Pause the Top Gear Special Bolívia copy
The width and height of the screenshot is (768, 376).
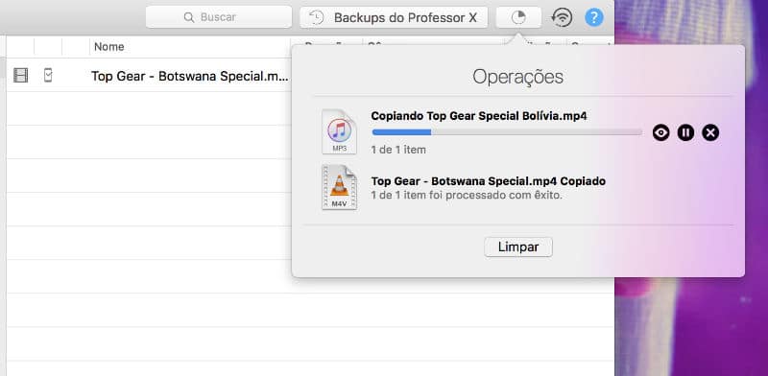click(685, 132)
